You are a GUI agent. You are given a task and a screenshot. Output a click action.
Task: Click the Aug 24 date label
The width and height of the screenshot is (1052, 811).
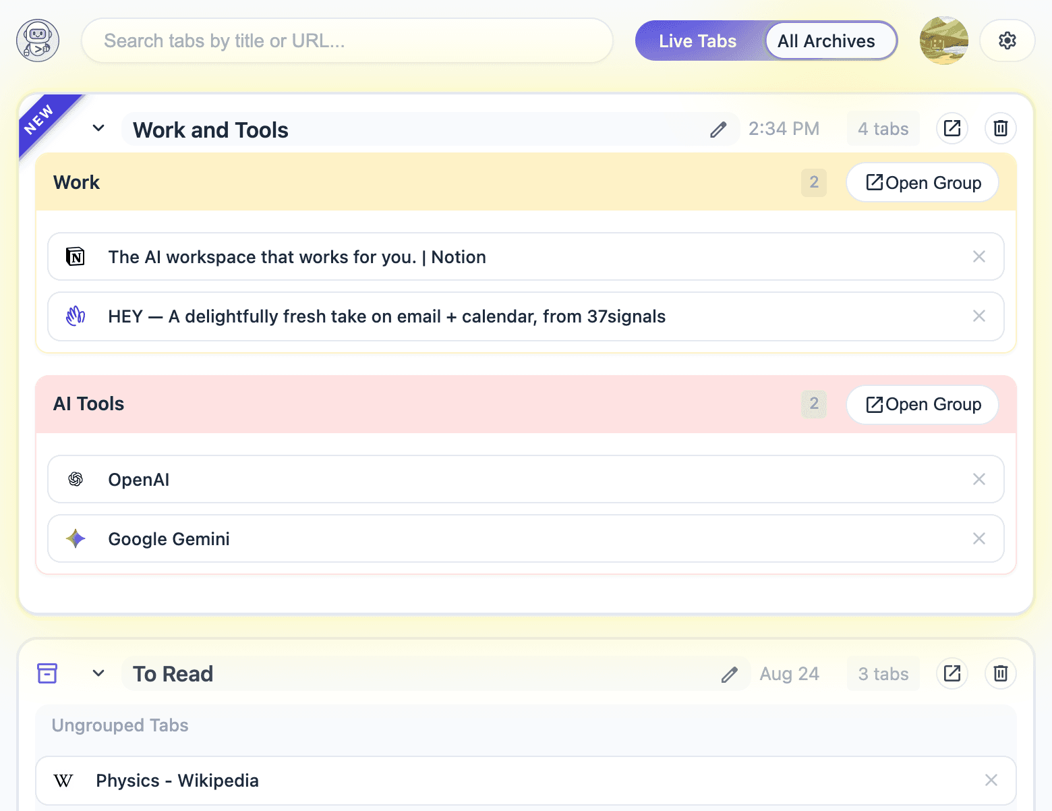click(789, 673)
